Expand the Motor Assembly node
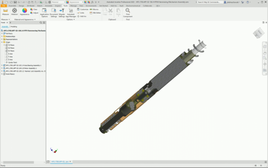 pos(2,68)
